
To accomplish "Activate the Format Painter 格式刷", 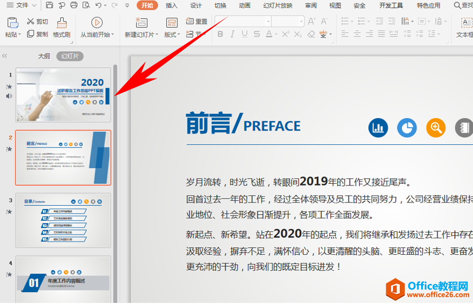I will click(x=61, y=27).
